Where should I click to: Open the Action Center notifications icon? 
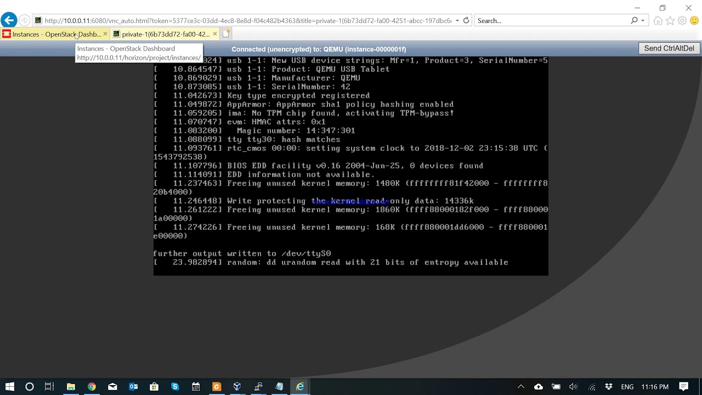[684, 387]
